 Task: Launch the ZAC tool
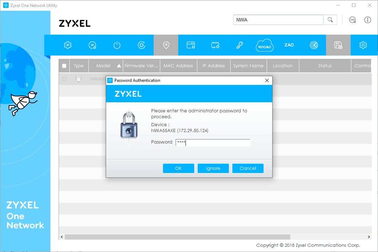point(289,45)
